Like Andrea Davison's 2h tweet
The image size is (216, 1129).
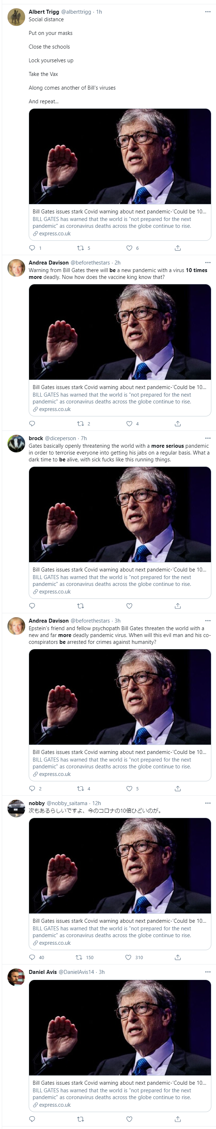point(130,424)
